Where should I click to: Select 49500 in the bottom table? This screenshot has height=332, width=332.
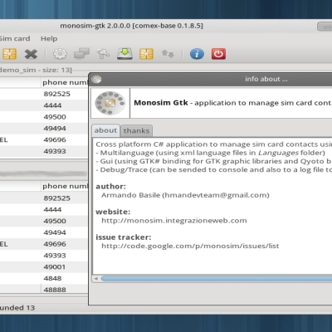55,221
